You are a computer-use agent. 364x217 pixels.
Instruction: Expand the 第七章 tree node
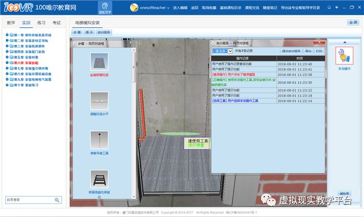[7, 68]
